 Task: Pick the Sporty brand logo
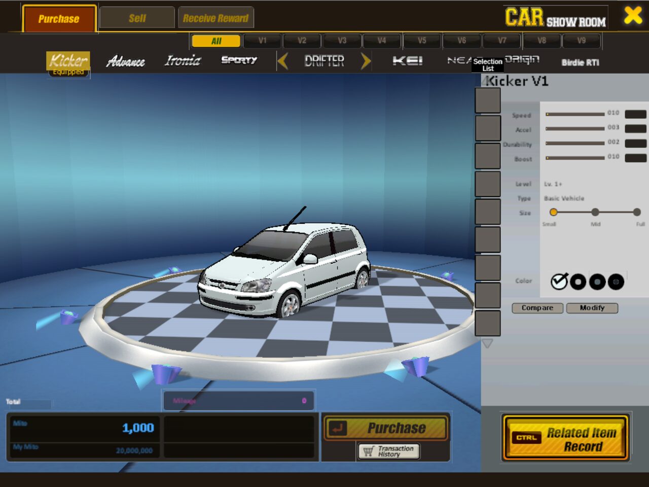239,60
